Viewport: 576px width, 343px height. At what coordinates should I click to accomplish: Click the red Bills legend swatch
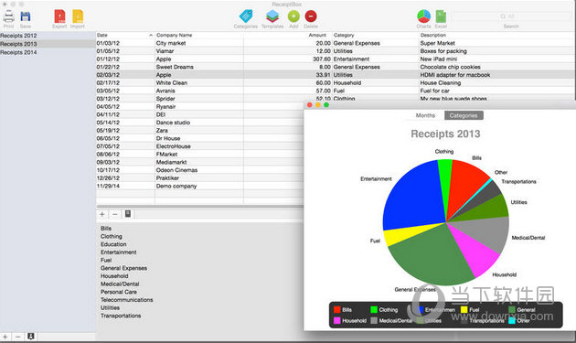337,310
